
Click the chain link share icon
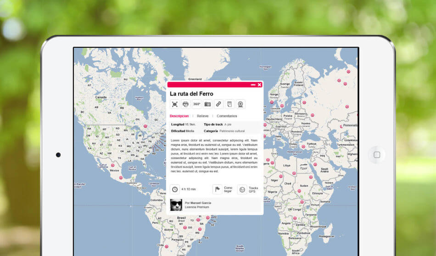click(x=218, y=104)
